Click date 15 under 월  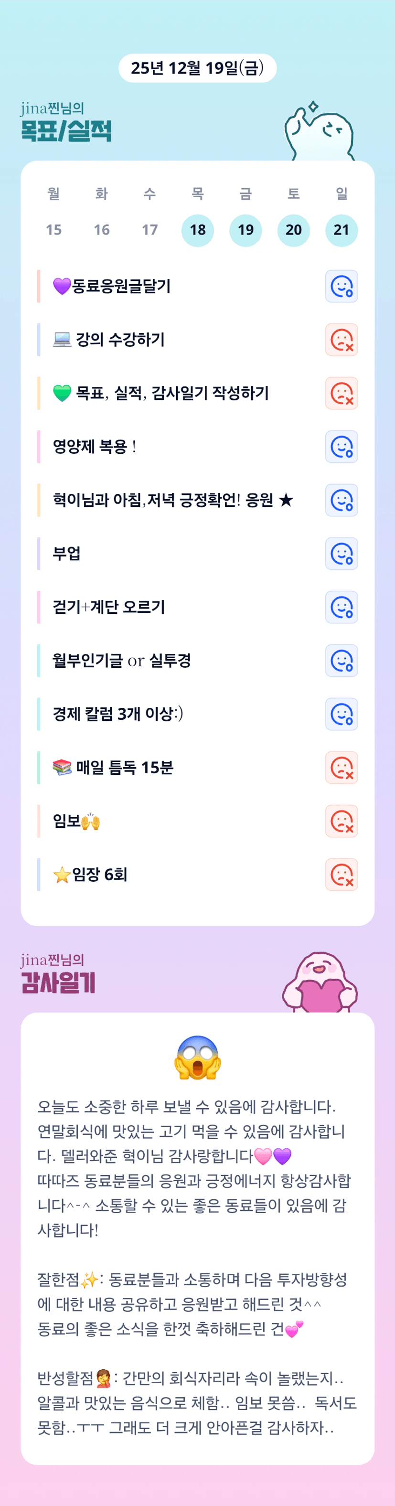click(54, 230)
